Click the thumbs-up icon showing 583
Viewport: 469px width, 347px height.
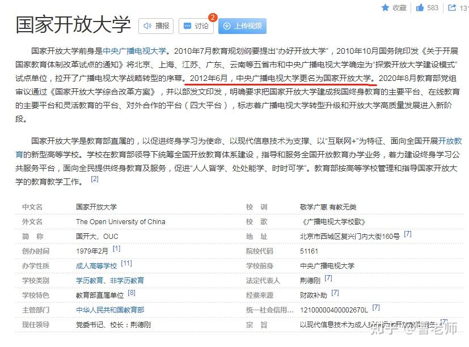click(x=420, y=8)
